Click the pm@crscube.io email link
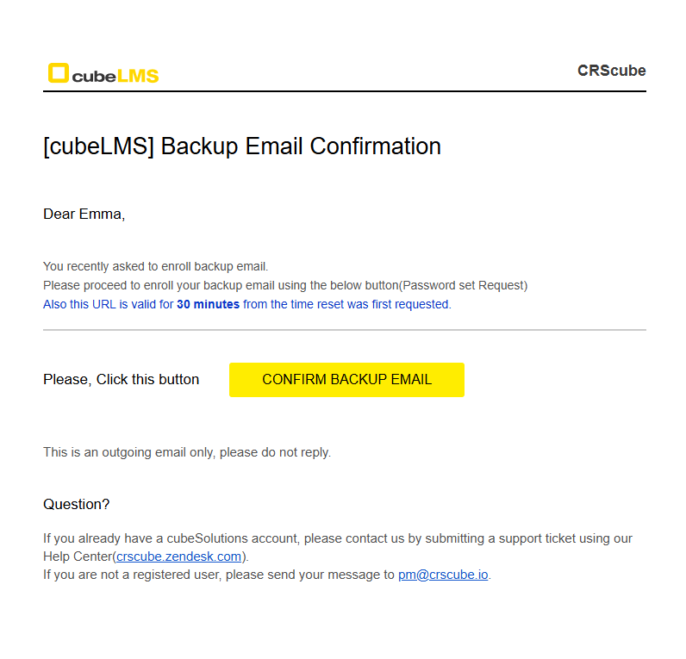This screenshot has height=659, width=686. pyautogui.click(x=443, y=575)
